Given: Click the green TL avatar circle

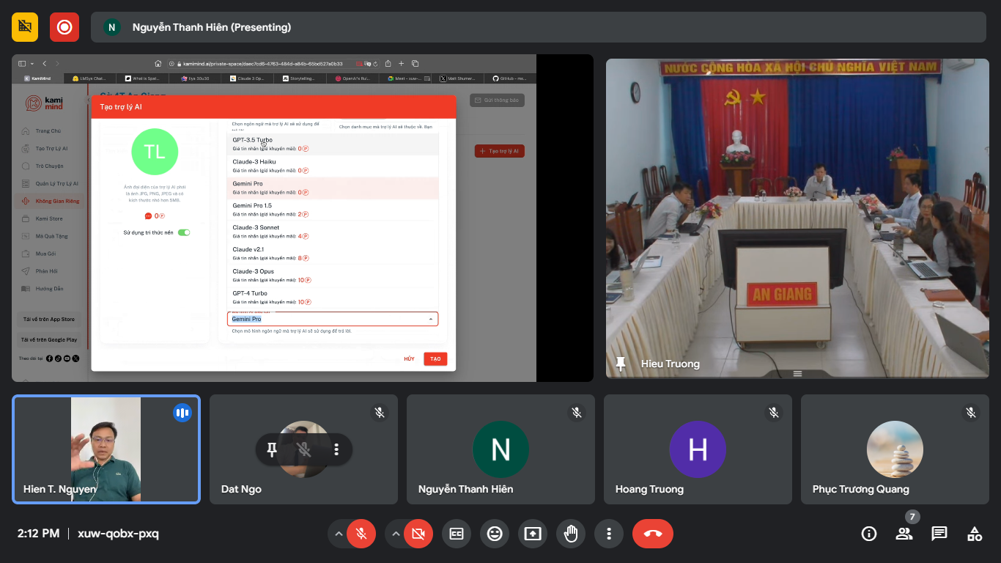Looking at the screenshot, I should (155, 152).
